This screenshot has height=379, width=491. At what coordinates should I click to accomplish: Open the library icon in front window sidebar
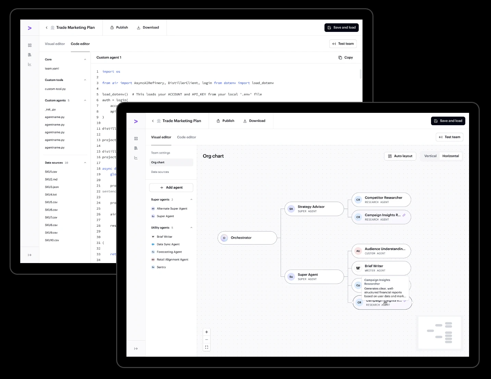click(x=136, y=148)
